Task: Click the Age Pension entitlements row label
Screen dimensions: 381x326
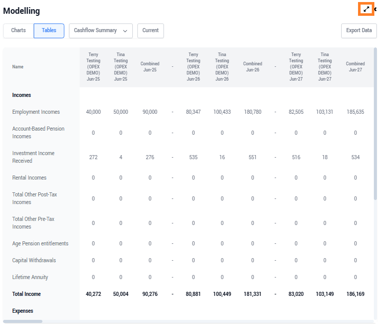Action: pyautogui.click(x=40, y=243)
